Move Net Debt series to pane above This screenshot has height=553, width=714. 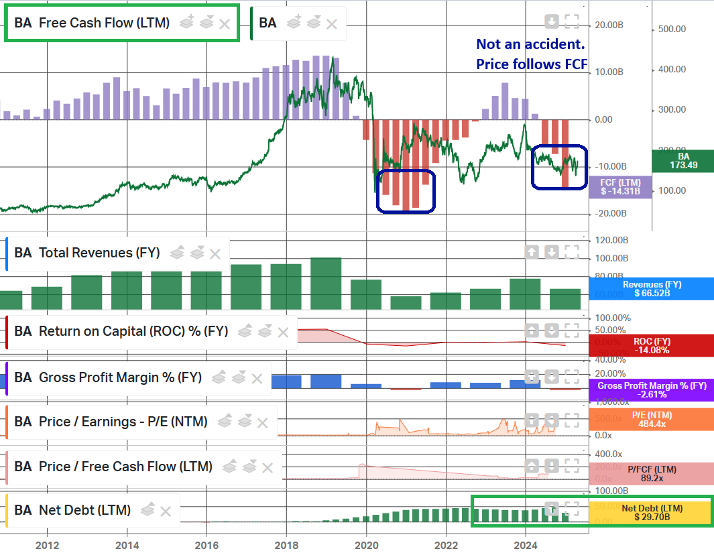pyautogui.click(x=148, y=509)
